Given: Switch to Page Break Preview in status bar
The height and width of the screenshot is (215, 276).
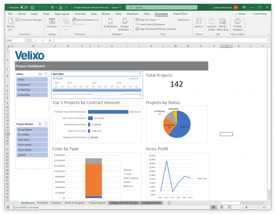Looking at the screenshot, I should point(230,207).
